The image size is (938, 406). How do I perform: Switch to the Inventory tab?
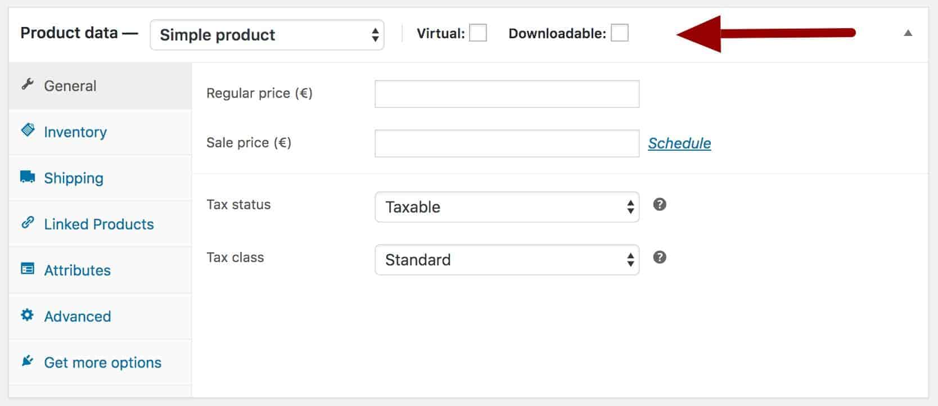(x=100, y=132)
